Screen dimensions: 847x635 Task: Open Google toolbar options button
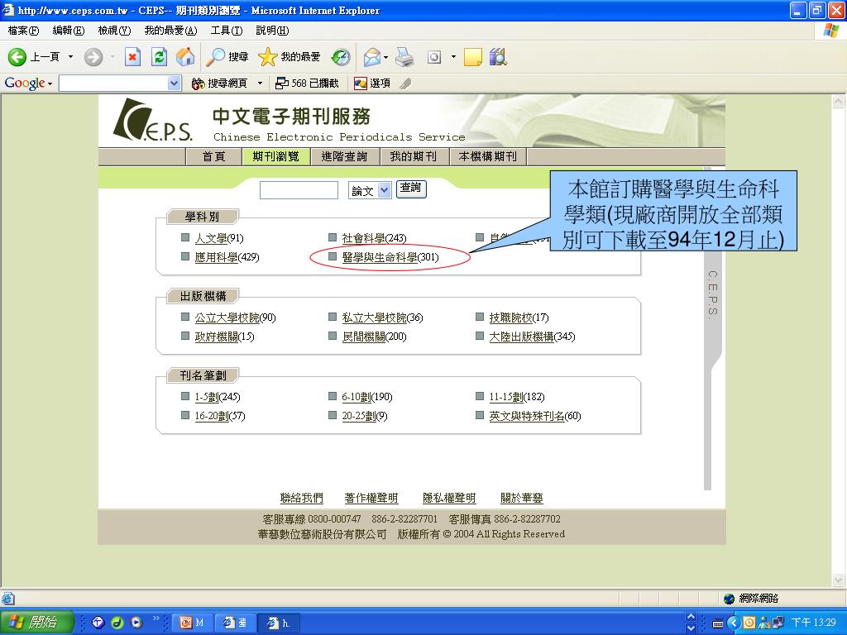pos(372,84)
